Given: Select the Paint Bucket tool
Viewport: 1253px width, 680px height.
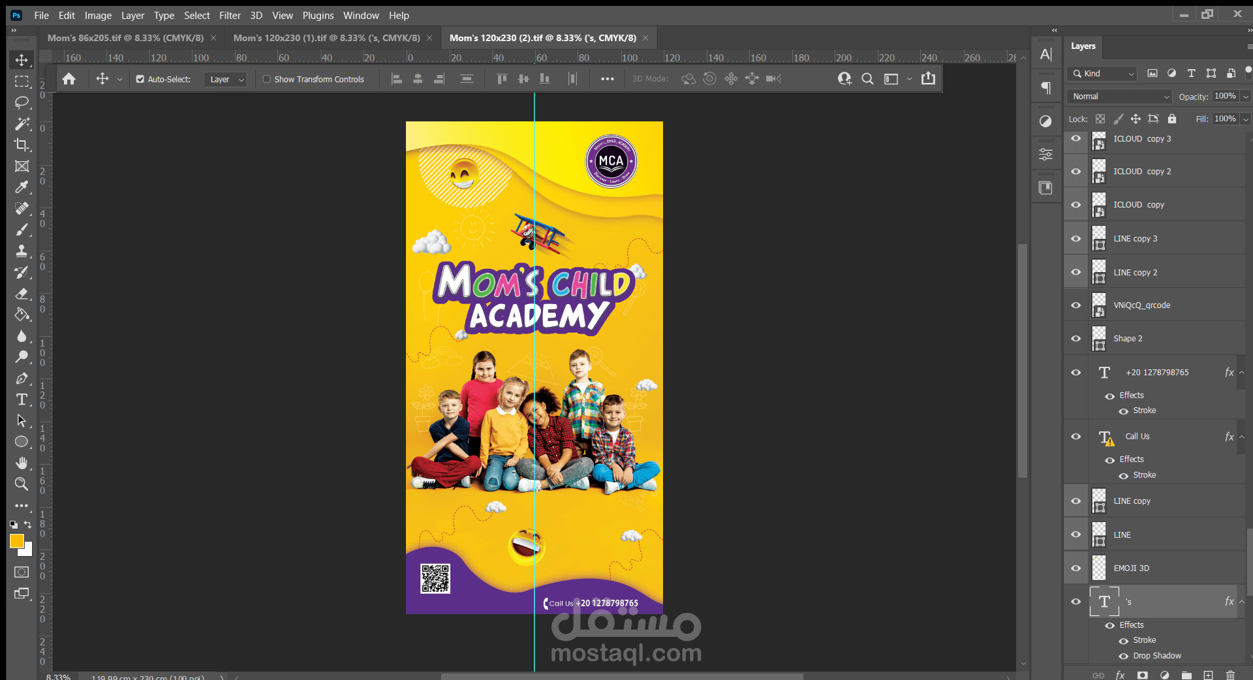Looking at the screenshot, I should tap(22, 315).
